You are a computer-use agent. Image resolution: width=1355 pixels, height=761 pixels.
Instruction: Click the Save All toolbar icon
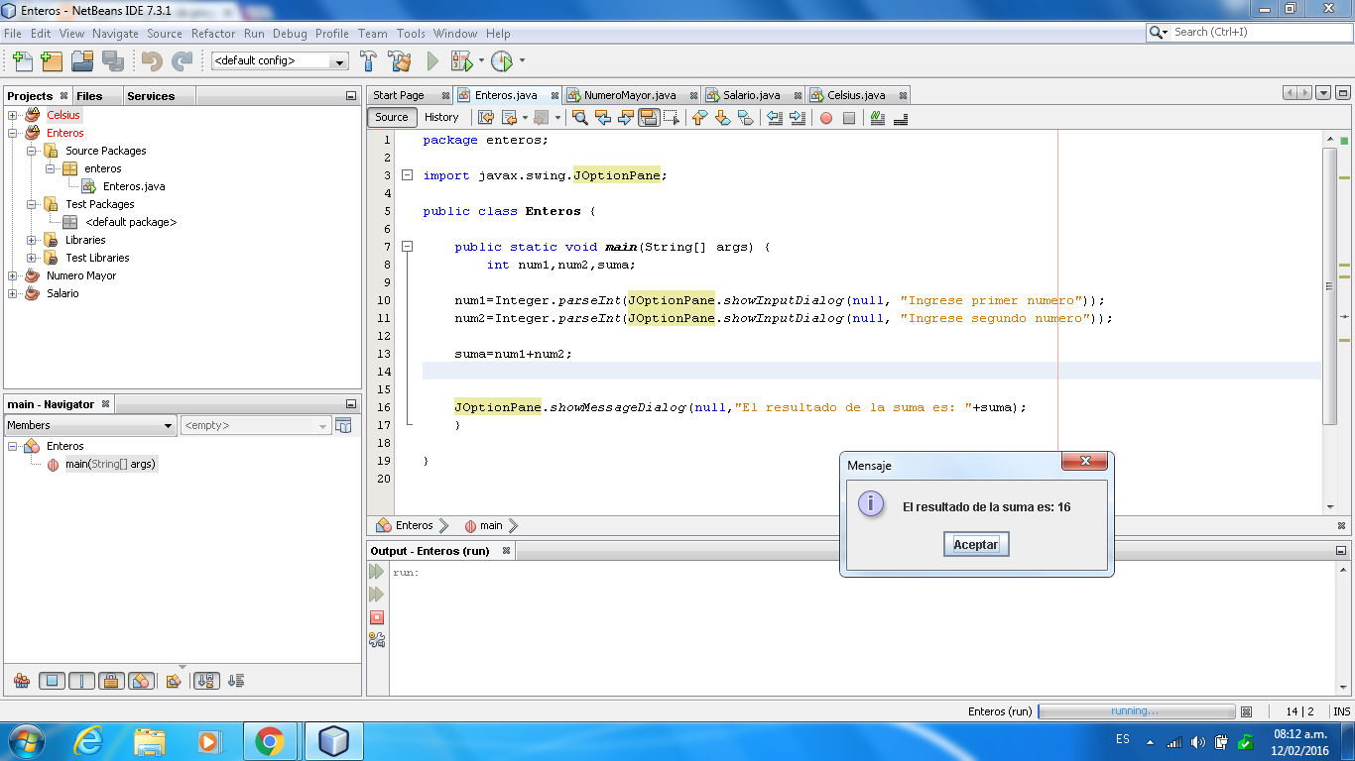(x=113, y=60)
